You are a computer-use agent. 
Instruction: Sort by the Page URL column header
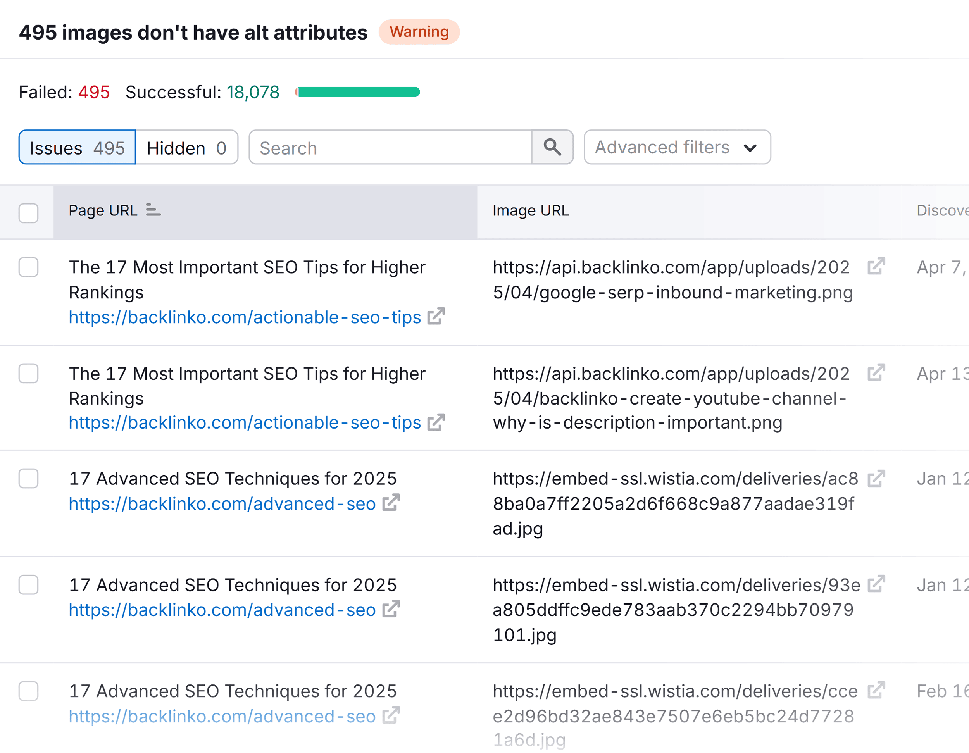pyautogui.click(x=266, y=211)
